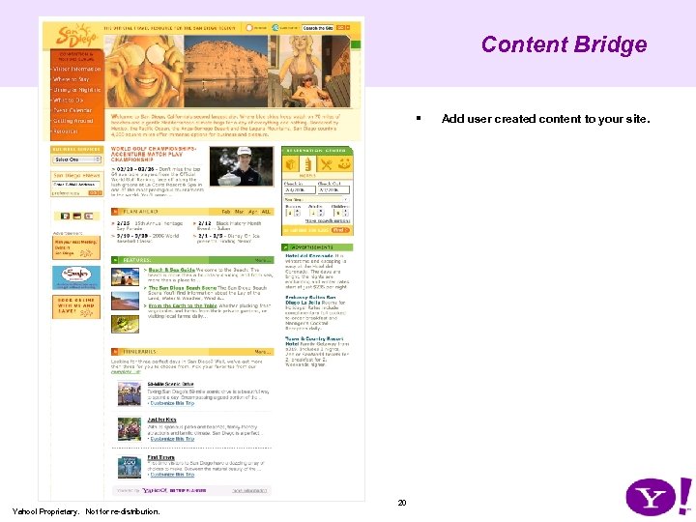
Task: Click Book Online With Us and Save banner
Action: (x=76, y=306)
